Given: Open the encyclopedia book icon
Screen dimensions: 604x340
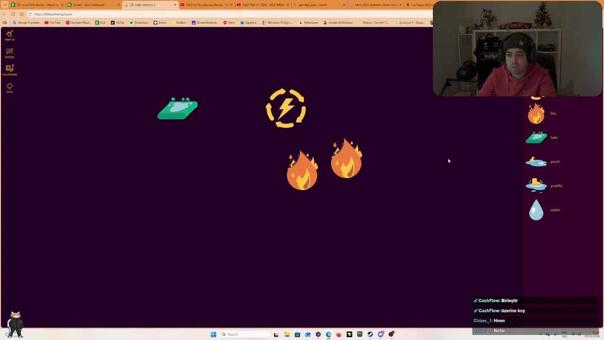Looking at the screenshot, I should pyautogui.click(x=9, y=68).
